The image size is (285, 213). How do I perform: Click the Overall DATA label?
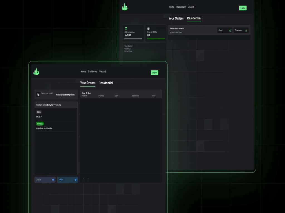152,32
